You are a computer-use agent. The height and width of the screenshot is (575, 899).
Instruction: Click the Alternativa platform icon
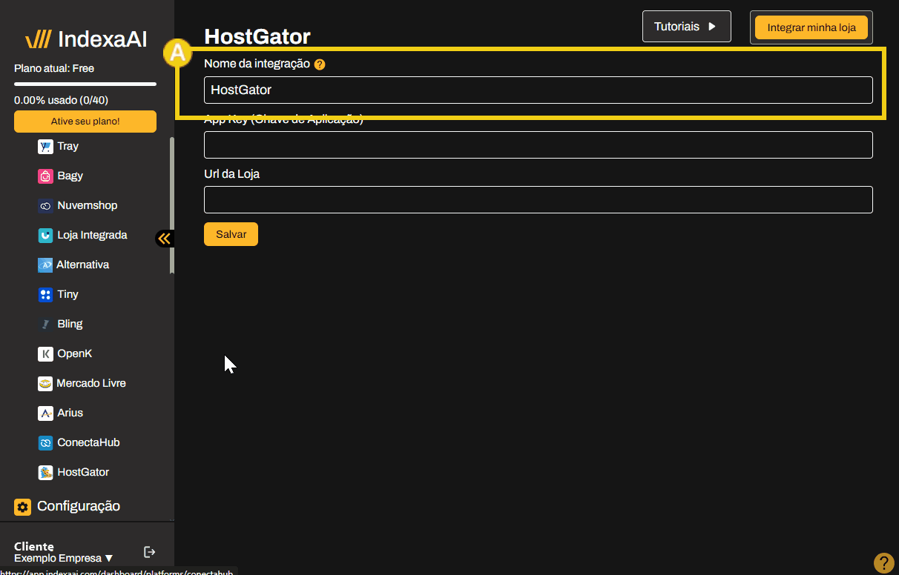[45, 265]
